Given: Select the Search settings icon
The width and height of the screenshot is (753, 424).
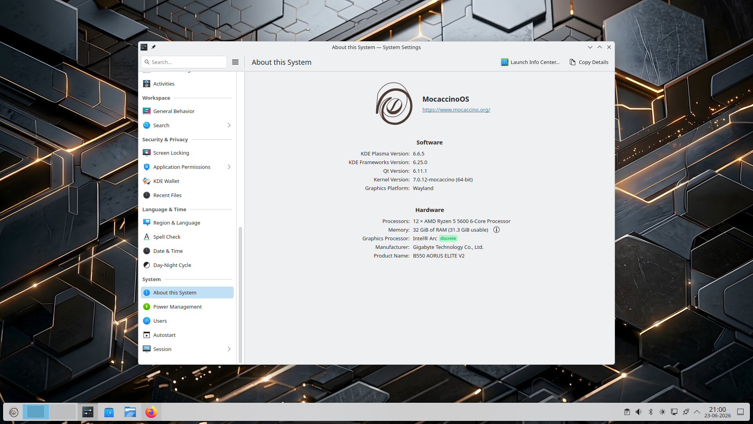Looking at the screenshot, I should coord(147,125).
